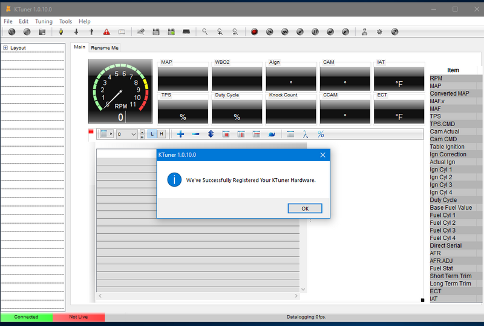Viewport: 484px width, 326px height.
Task: Click the blue minus decrease icon
Action: (195, 134)
